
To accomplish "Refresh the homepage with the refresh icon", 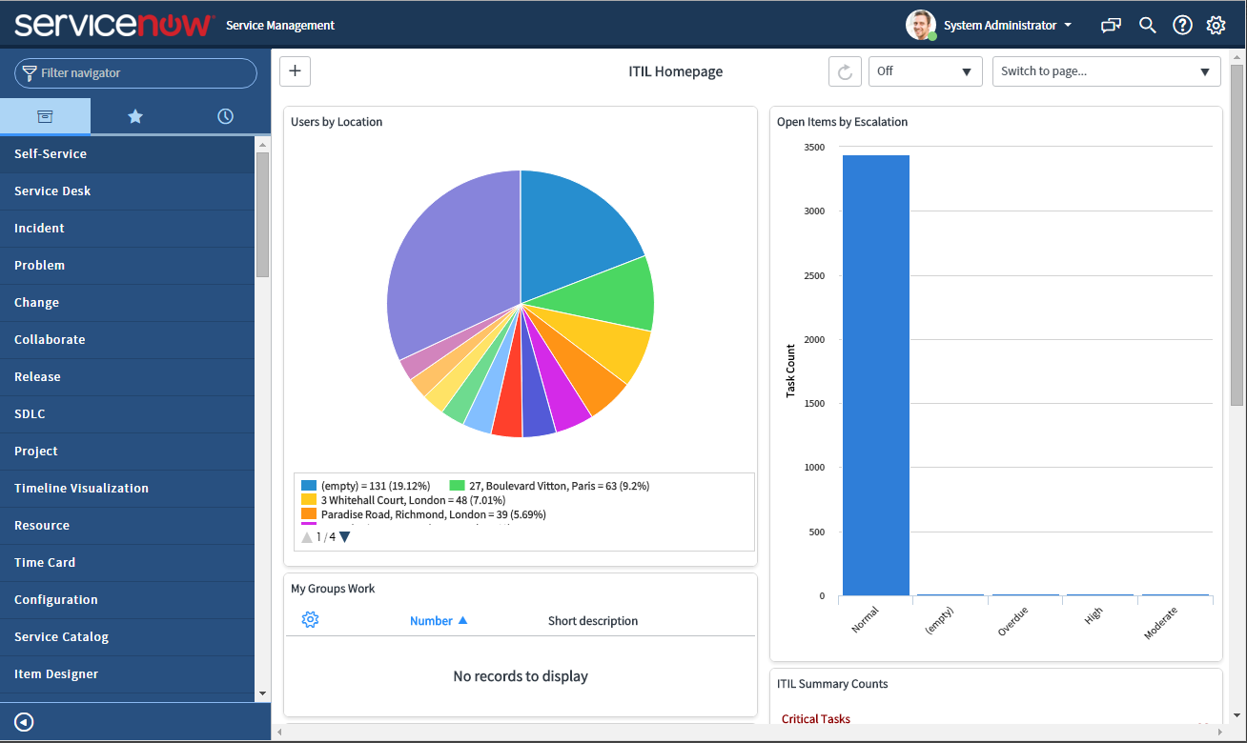I will 845,70.
